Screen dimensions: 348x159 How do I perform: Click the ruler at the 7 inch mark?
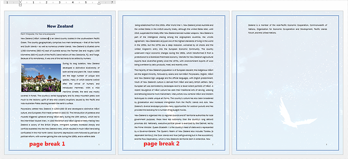(112, 3)
